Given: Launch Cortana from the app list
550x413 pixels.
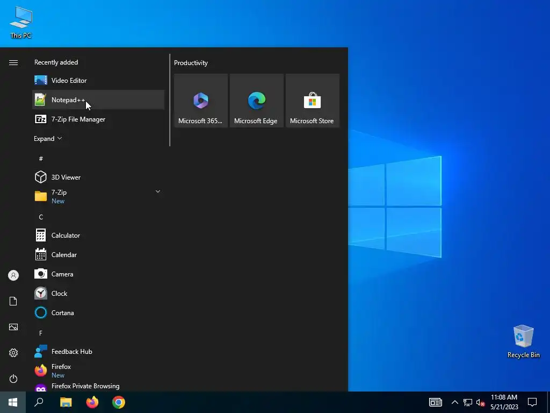Looking at the screenshot, I should [98, 312].
